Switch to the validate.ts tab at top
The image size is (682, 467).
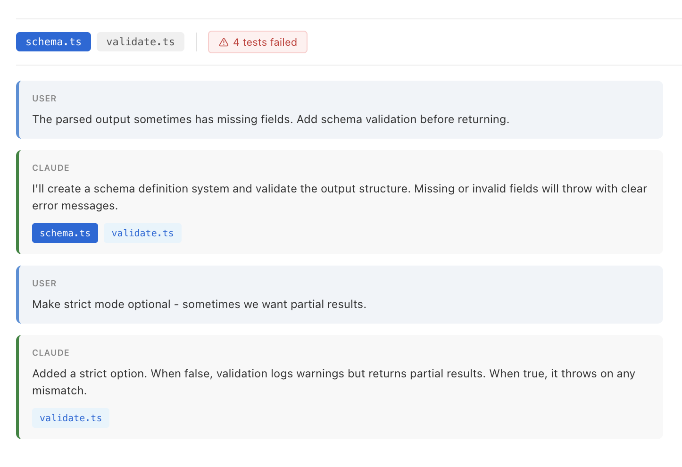140,42
